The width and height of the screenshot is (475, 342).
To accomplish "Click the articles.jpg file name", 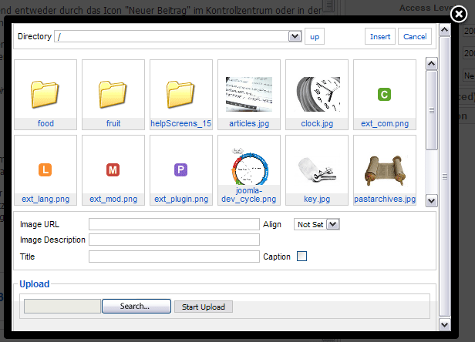I will [x=249, y=123].
